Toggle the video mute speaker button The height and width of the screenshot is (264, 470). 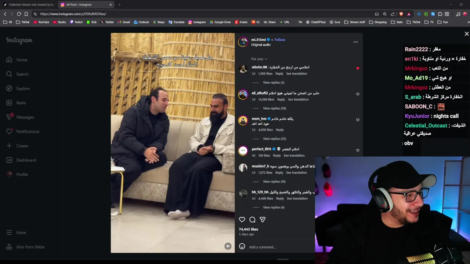tap(228, 246)
